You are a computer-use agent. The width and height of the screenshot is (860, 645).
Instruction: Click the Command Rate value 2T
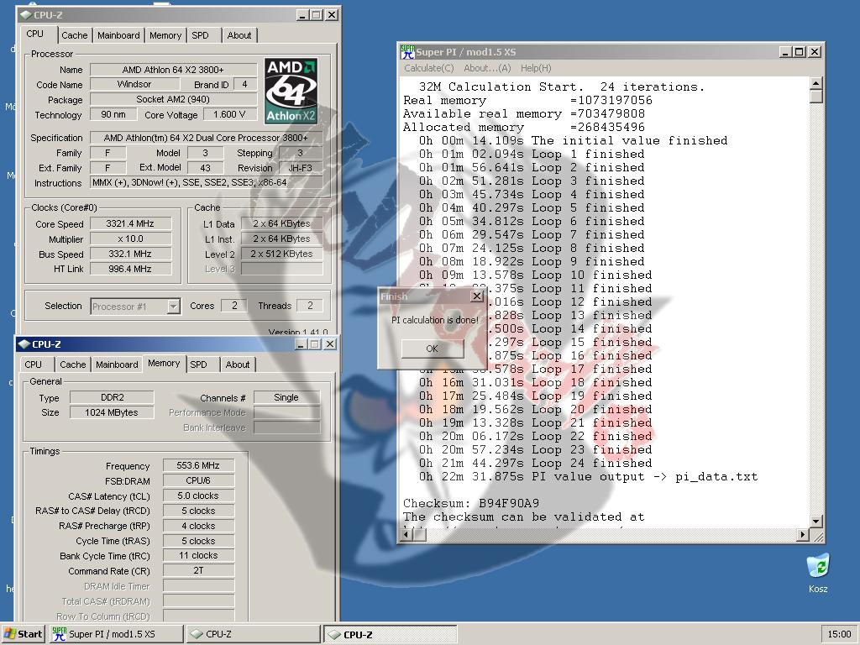[198, 570]
